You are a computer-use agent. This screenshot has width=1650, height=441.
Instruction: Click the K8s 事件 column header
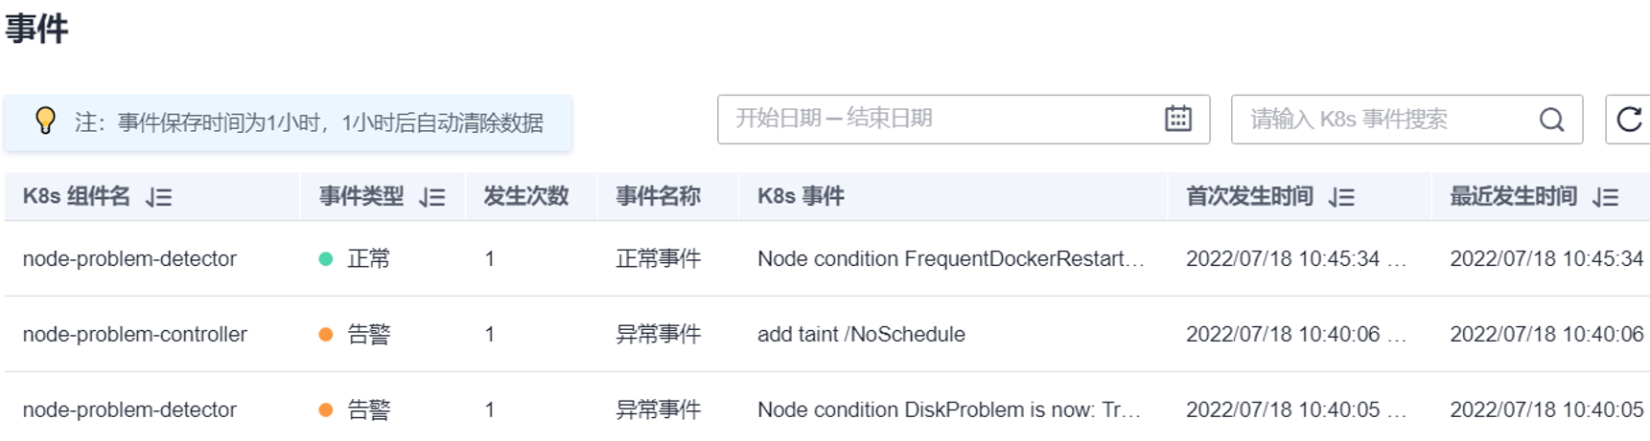[801, 197]
